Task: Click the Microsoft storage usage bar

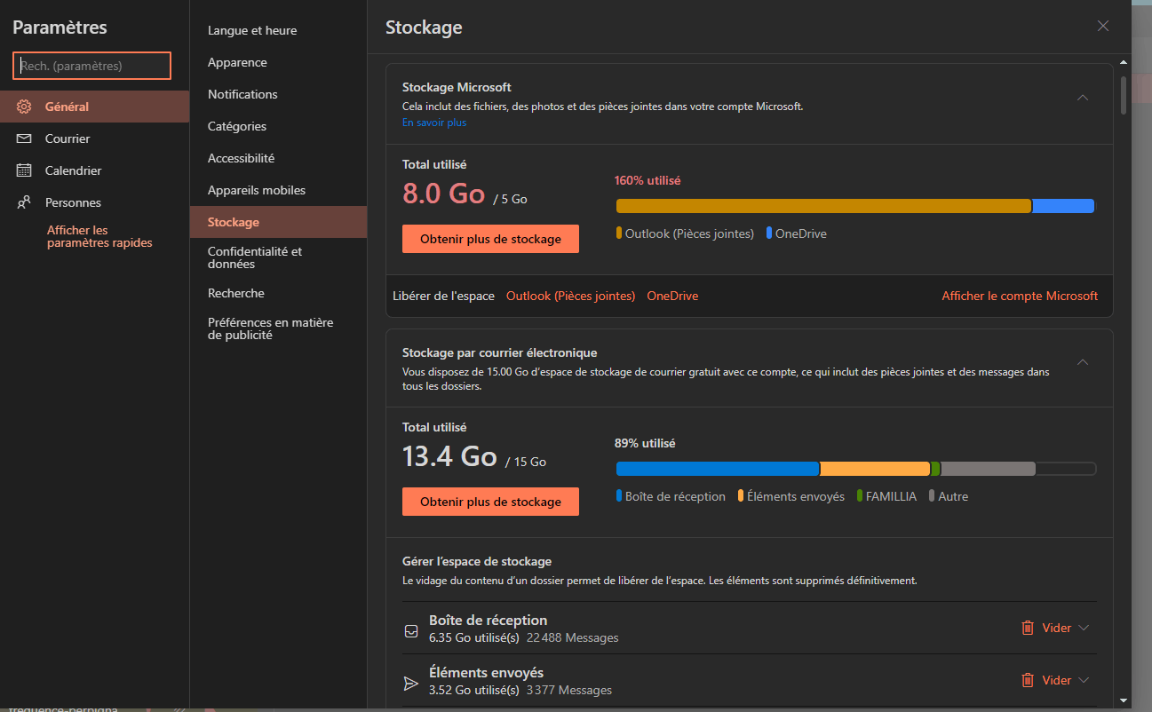Action: 854,206
